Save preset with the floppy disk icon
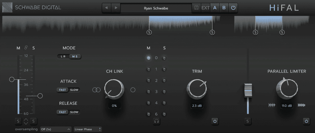315x133 pixels. tap(196, 8)
